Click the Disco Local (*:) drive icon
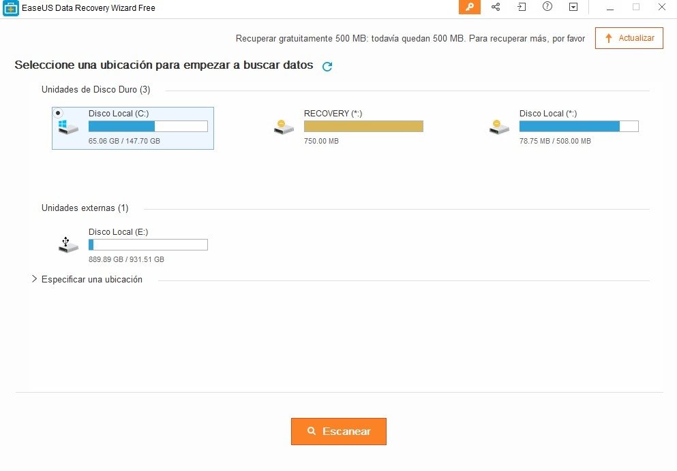Viewport: 677px width, 471px height. [499, 127]
